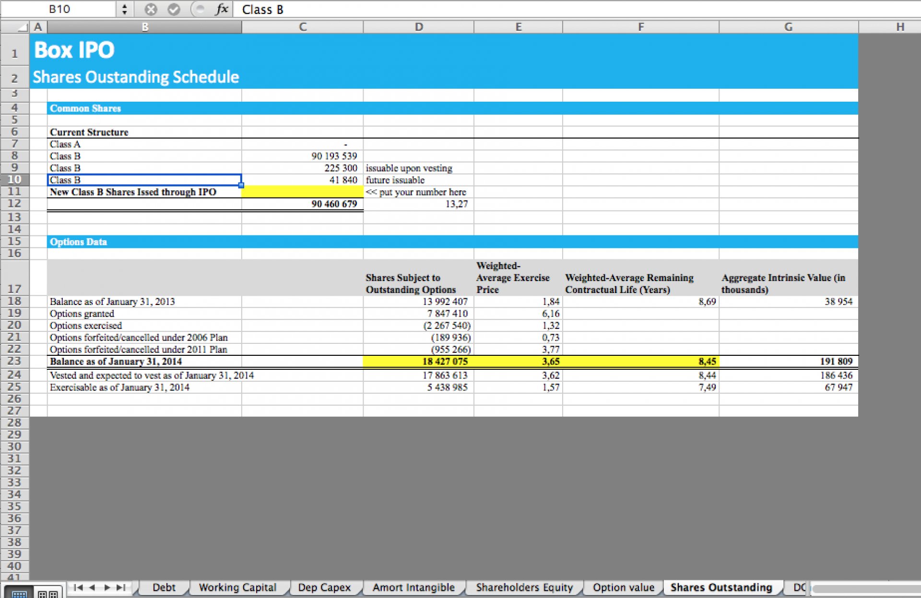Go to previous sheet tab arrow
Viewport: 921px width, 598px height.
(92, 587)
